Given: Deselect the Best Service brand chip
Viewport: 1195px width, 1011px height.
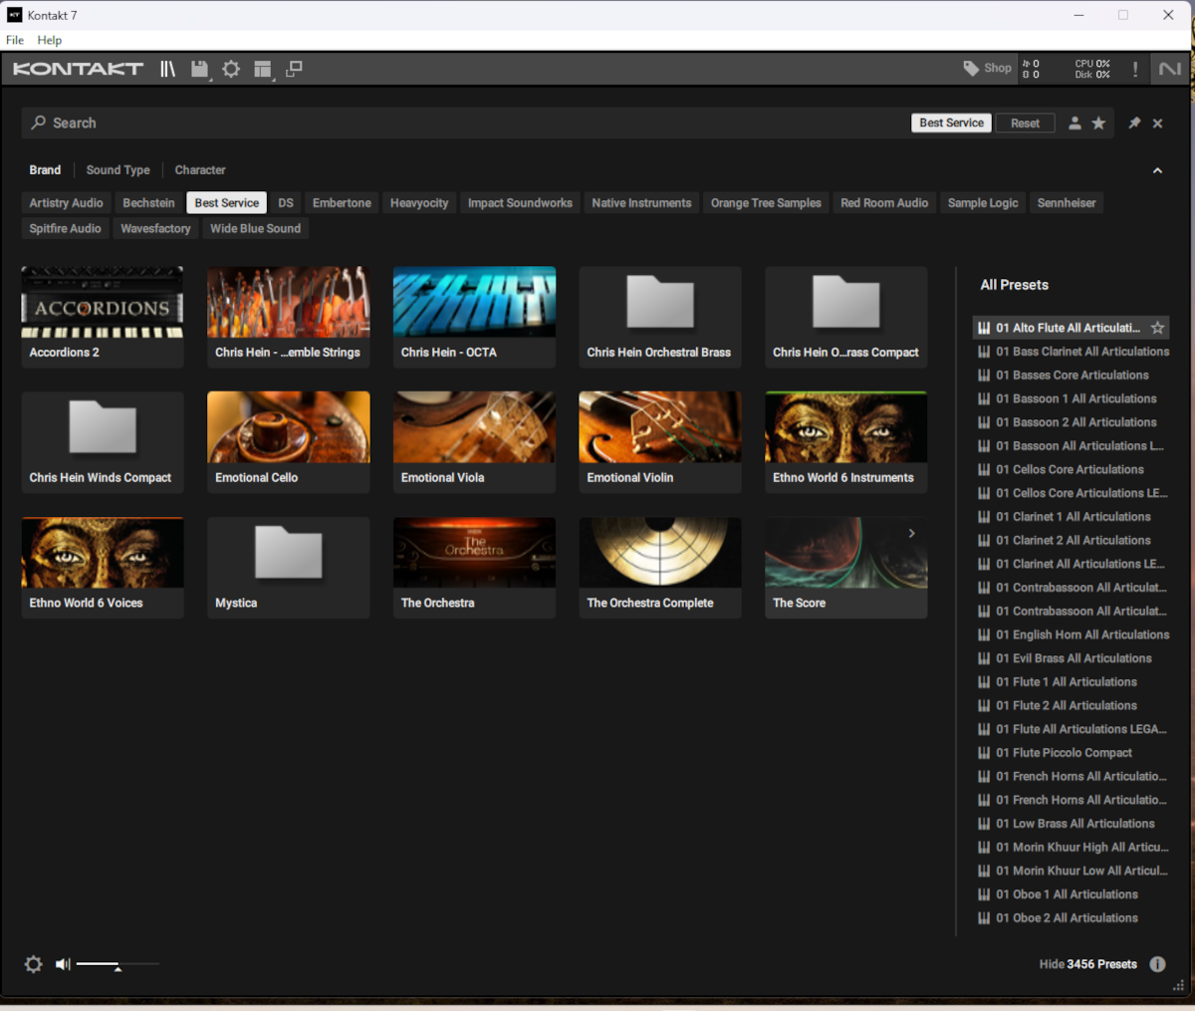Looking at the screenshot, I should [x=227, y=203].
